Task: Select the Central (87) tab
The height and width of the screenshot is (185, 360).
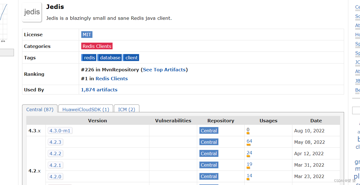Action: 40,109
